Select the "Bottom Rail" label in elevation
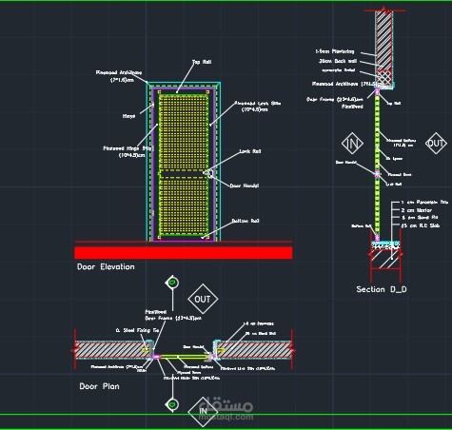The height and width of the screenshot is (430, 452). click(246, 221)
